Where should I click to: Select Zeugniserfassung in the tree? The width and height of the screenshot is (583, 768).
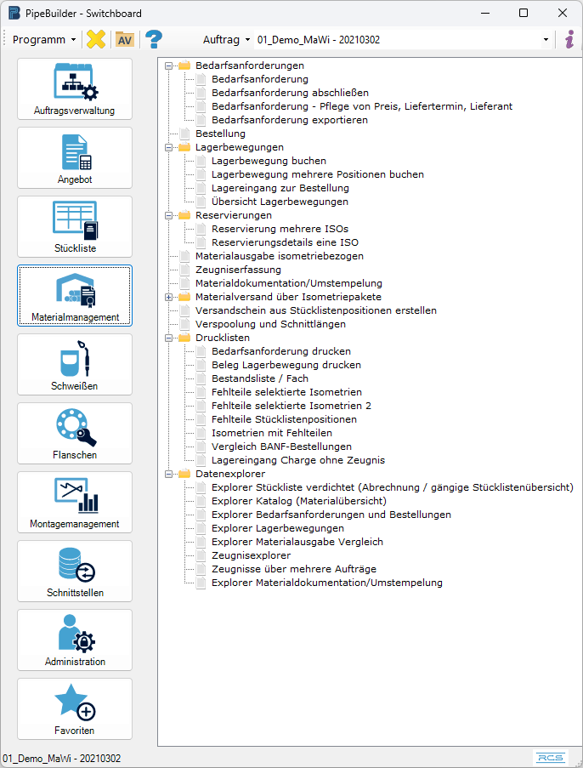click(x=238, y=270)
